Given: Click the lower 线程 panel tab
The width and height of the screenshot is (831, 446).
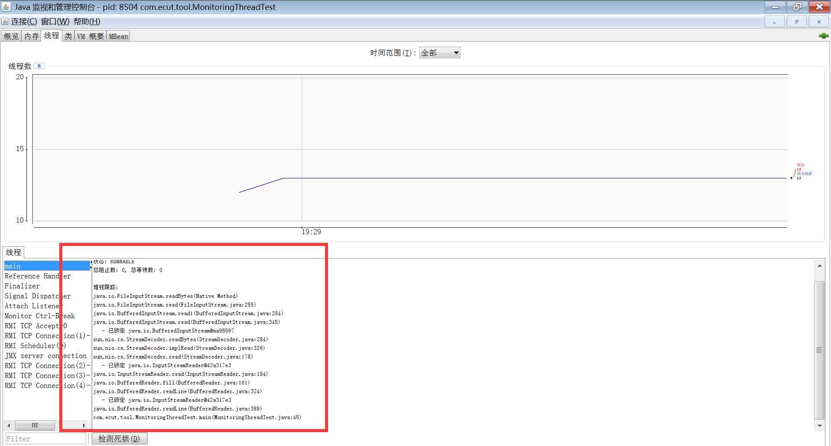Looking at the screenshot, I should click(13, 252).
